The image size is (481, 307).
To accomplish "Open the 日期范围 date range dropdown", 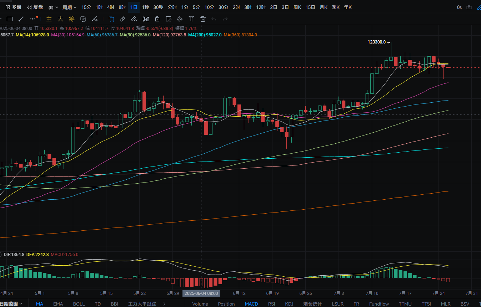I will 11,304.
